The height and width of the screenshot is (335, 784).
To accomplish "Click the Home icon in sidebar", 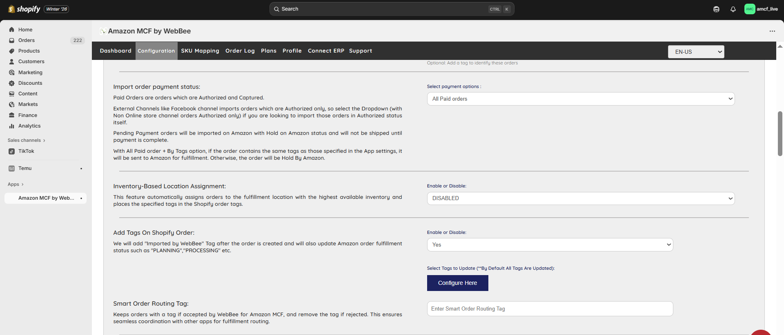I will click(12, 30).
